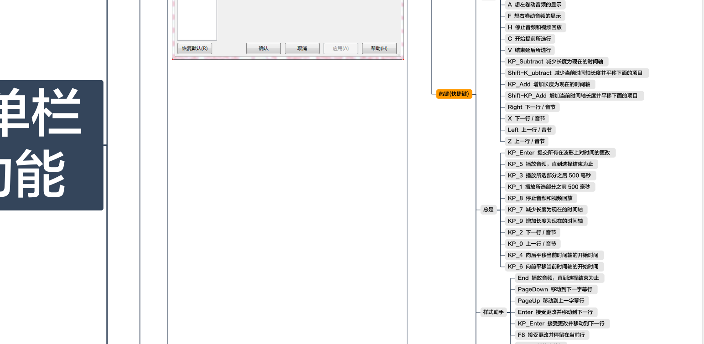Select node 'KP_7 减少长度为现在的时间轴'

[546, 210]
